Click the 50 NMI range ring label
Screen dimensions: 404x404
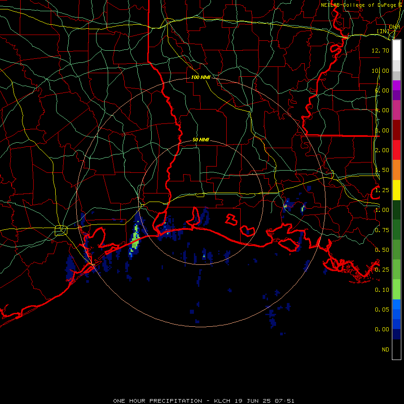pos(201,140)
